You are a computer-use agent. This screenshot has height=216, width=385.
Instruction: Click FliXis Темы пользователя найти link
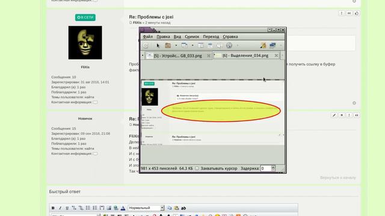coord(89,97)
